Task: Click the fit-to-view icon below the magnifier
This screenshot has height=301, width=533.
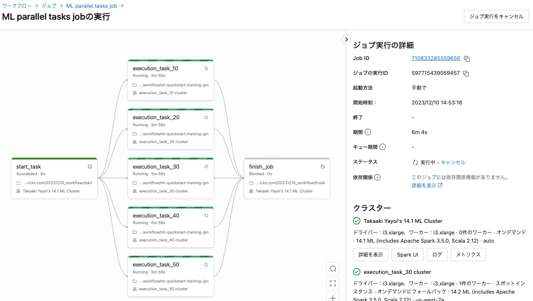Action: [333, 283]
